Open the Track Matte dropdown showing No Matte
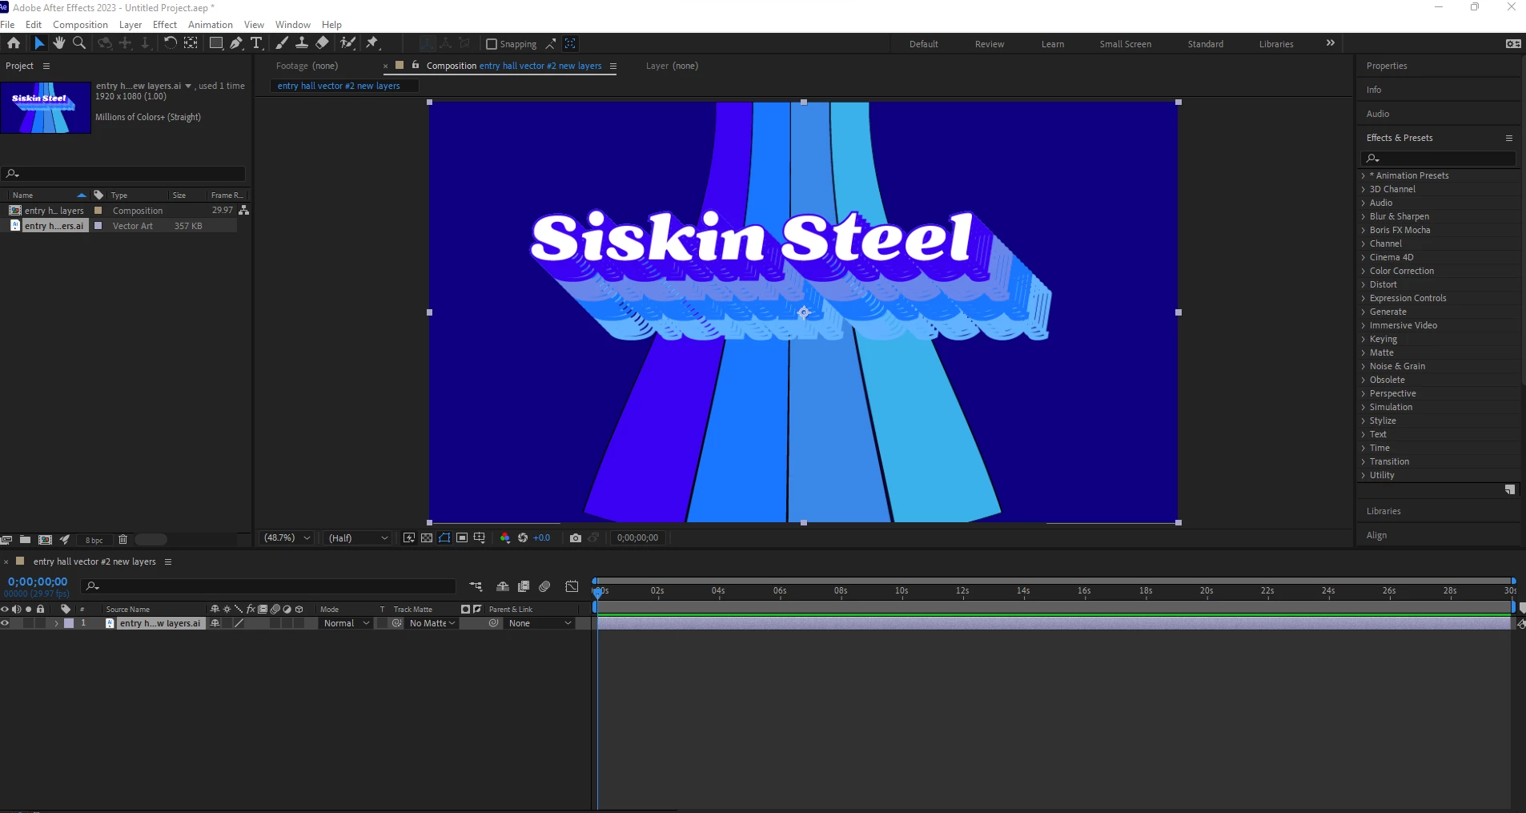 coord(432,623)
